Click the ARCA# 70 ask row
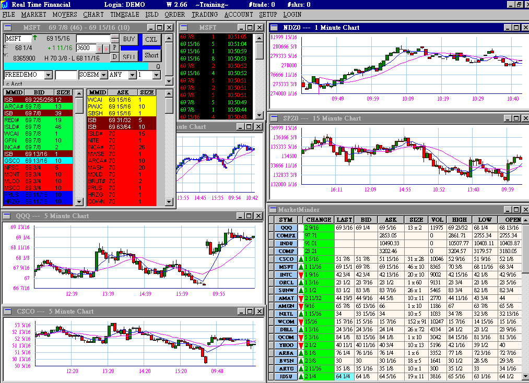529x383 pixels. pyautogui.click(x=122, y=161)
